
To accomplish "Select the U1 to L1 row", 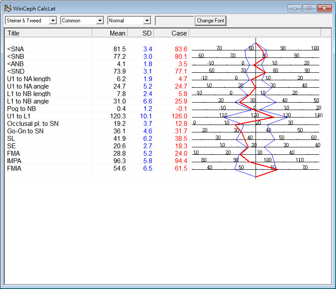I will pyautogui.click(x=18, y=116).
